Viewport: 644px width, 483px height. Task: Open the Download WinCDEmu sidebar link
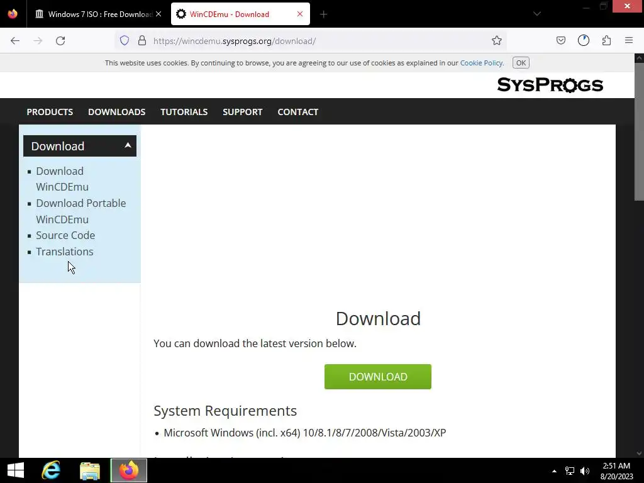(62, 179)
